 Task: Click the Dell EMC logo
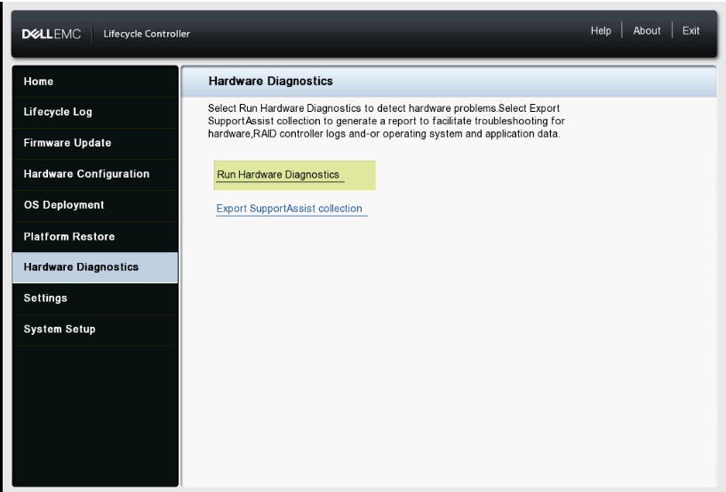52,34
